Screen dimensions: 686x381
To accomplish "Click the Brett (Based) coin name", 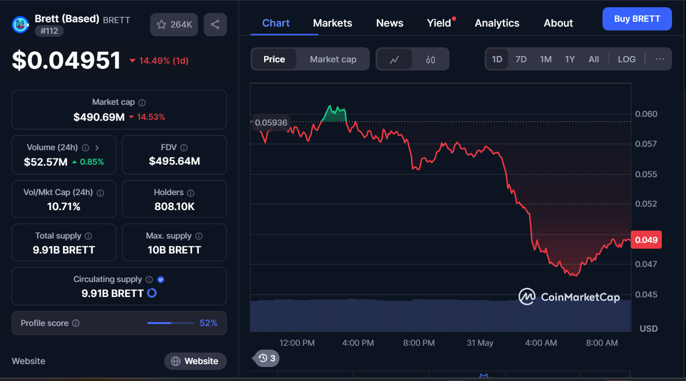I will [x=67, y=19].
